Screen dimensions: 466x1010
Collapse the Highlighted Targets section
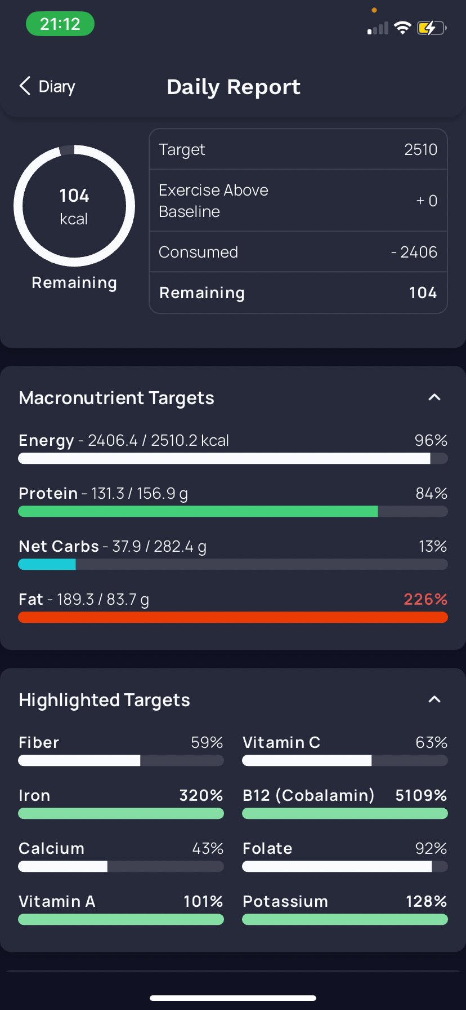point(434,699)
